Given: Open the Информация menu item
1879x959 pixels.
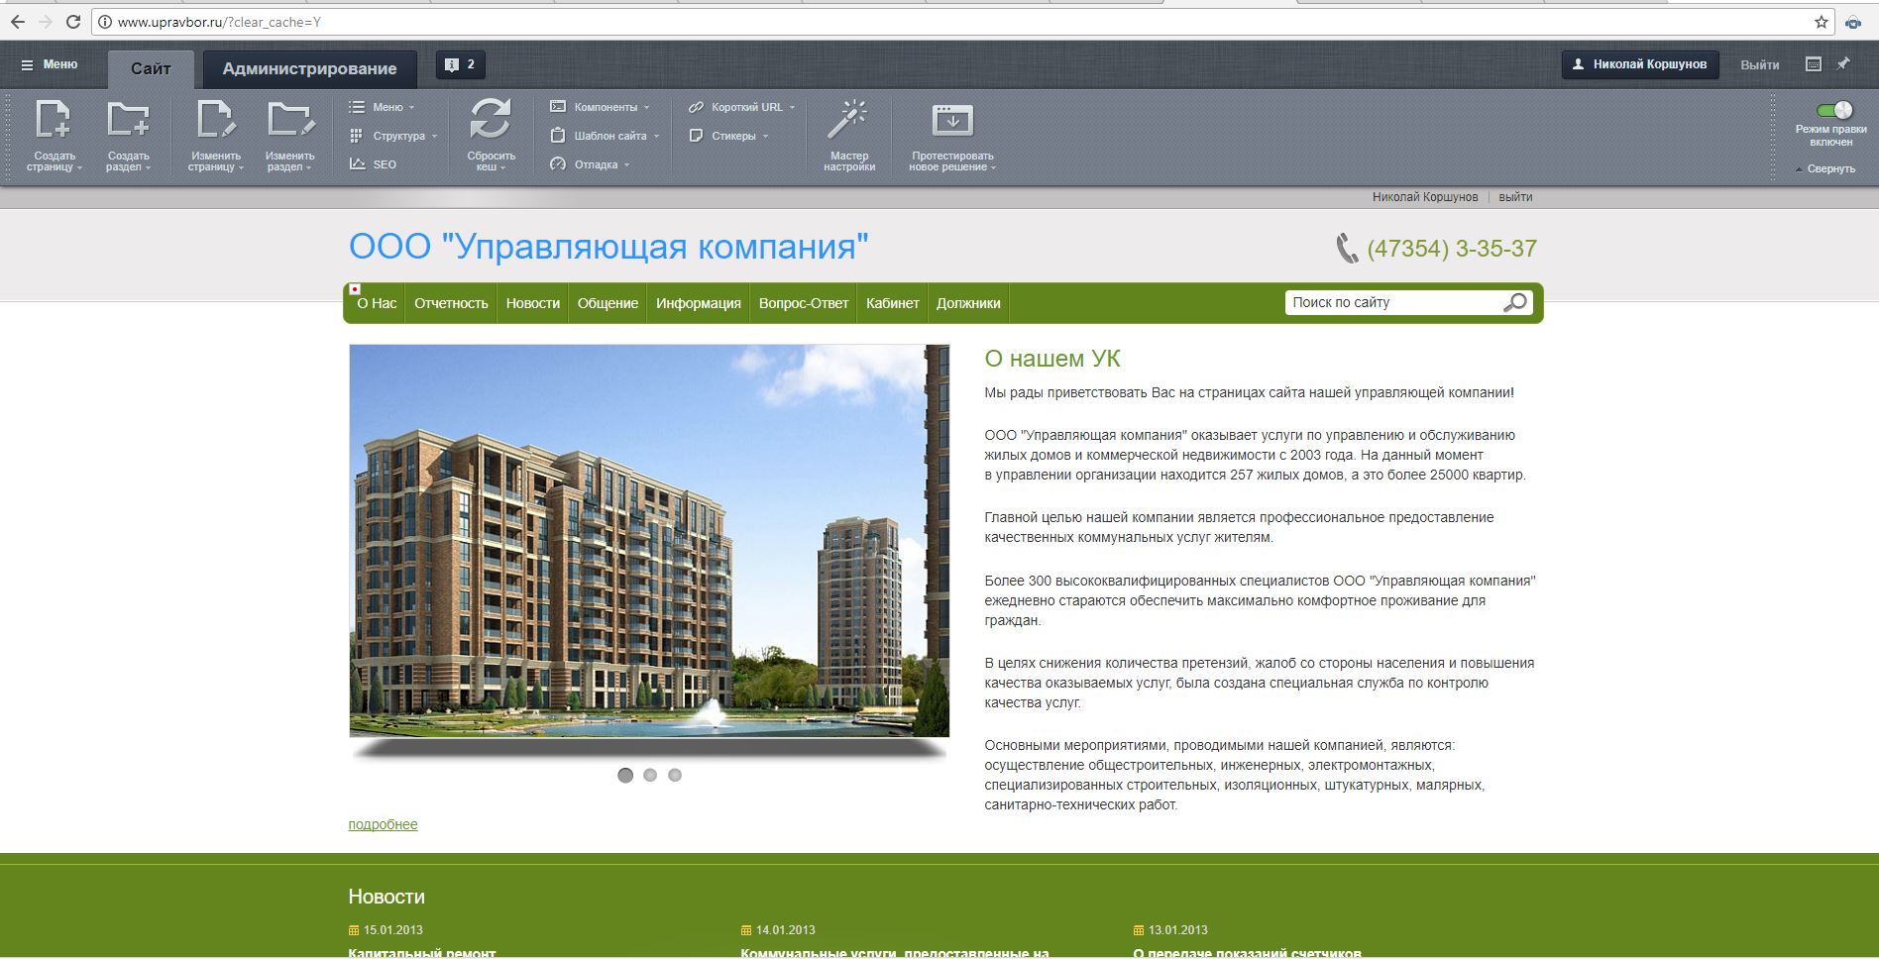Looking at the screenshot, I should [x=699, y=303].
